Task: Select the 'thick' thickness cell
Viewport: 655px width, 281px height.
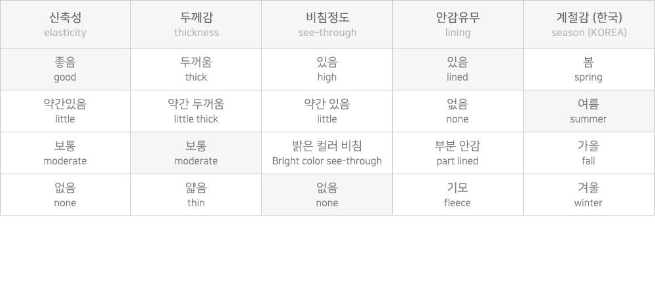Action: click(196, 69)
